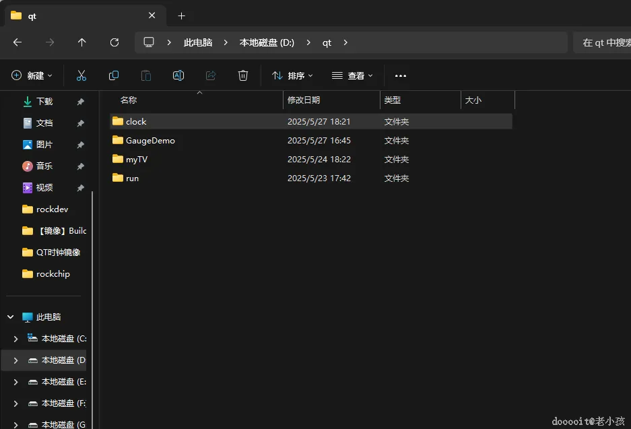Viewport: 631px width, 429px height.
Task: Click the pin icon next to 视频
Action: (x=81, y=188)
